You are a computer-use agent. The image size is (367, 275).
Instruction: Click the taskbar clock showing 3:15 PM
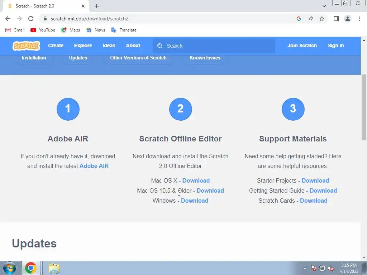point(349,268)
